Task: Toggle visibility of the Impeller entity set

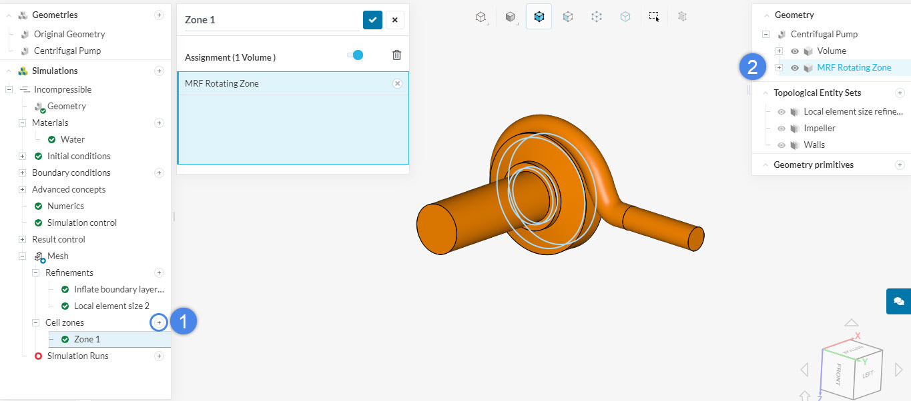Action: click(x=782, y=128)
